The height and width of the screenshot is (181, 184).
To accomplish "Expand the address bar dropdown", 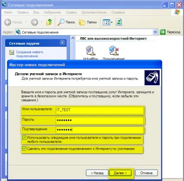I will [155, 32].
